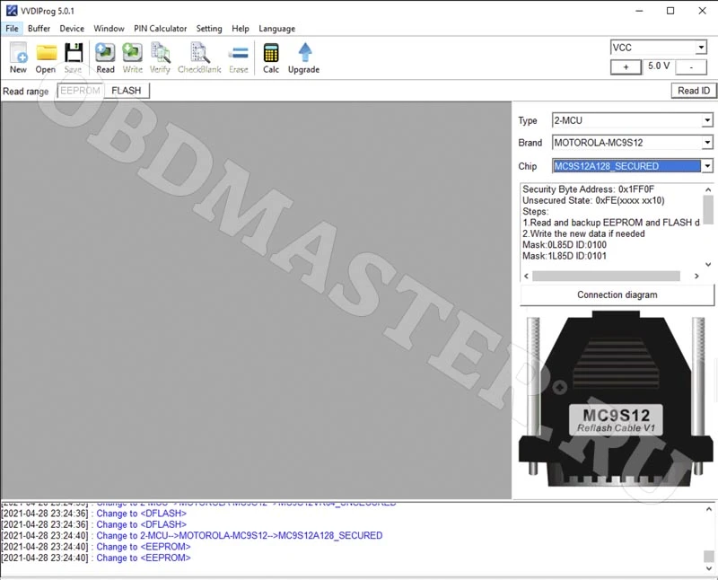Expand the Brand dropdown MOTOROLA-MC9S12

pos(707,143)
